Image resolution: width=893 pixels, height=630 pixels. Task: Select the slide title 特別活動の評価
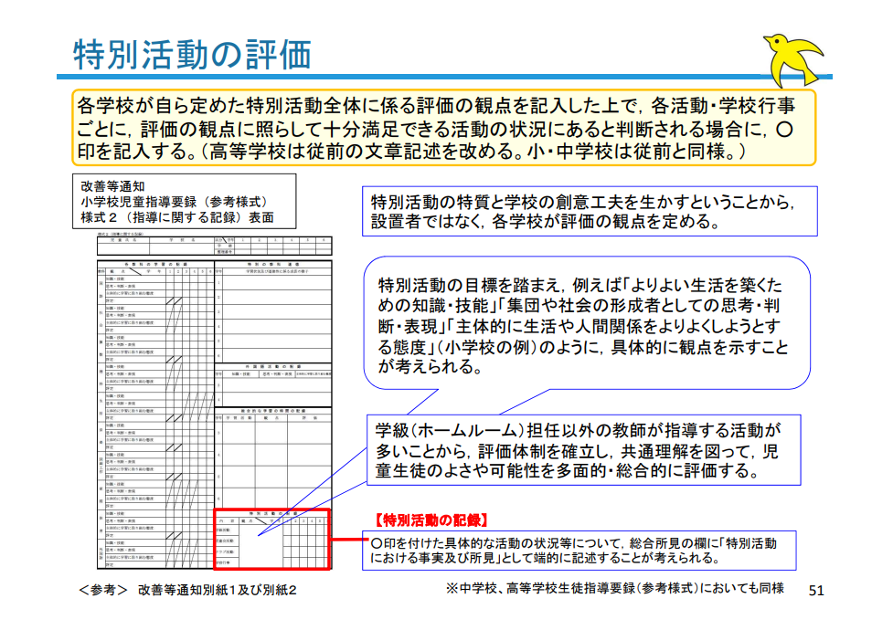point(192,55)
